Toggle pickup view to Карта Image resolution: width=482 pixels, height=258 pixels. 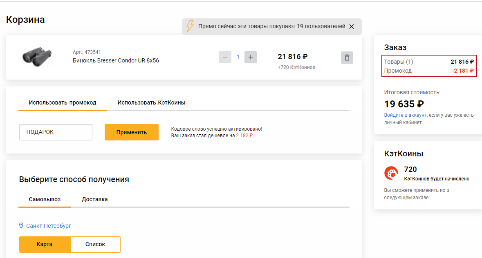45,244
